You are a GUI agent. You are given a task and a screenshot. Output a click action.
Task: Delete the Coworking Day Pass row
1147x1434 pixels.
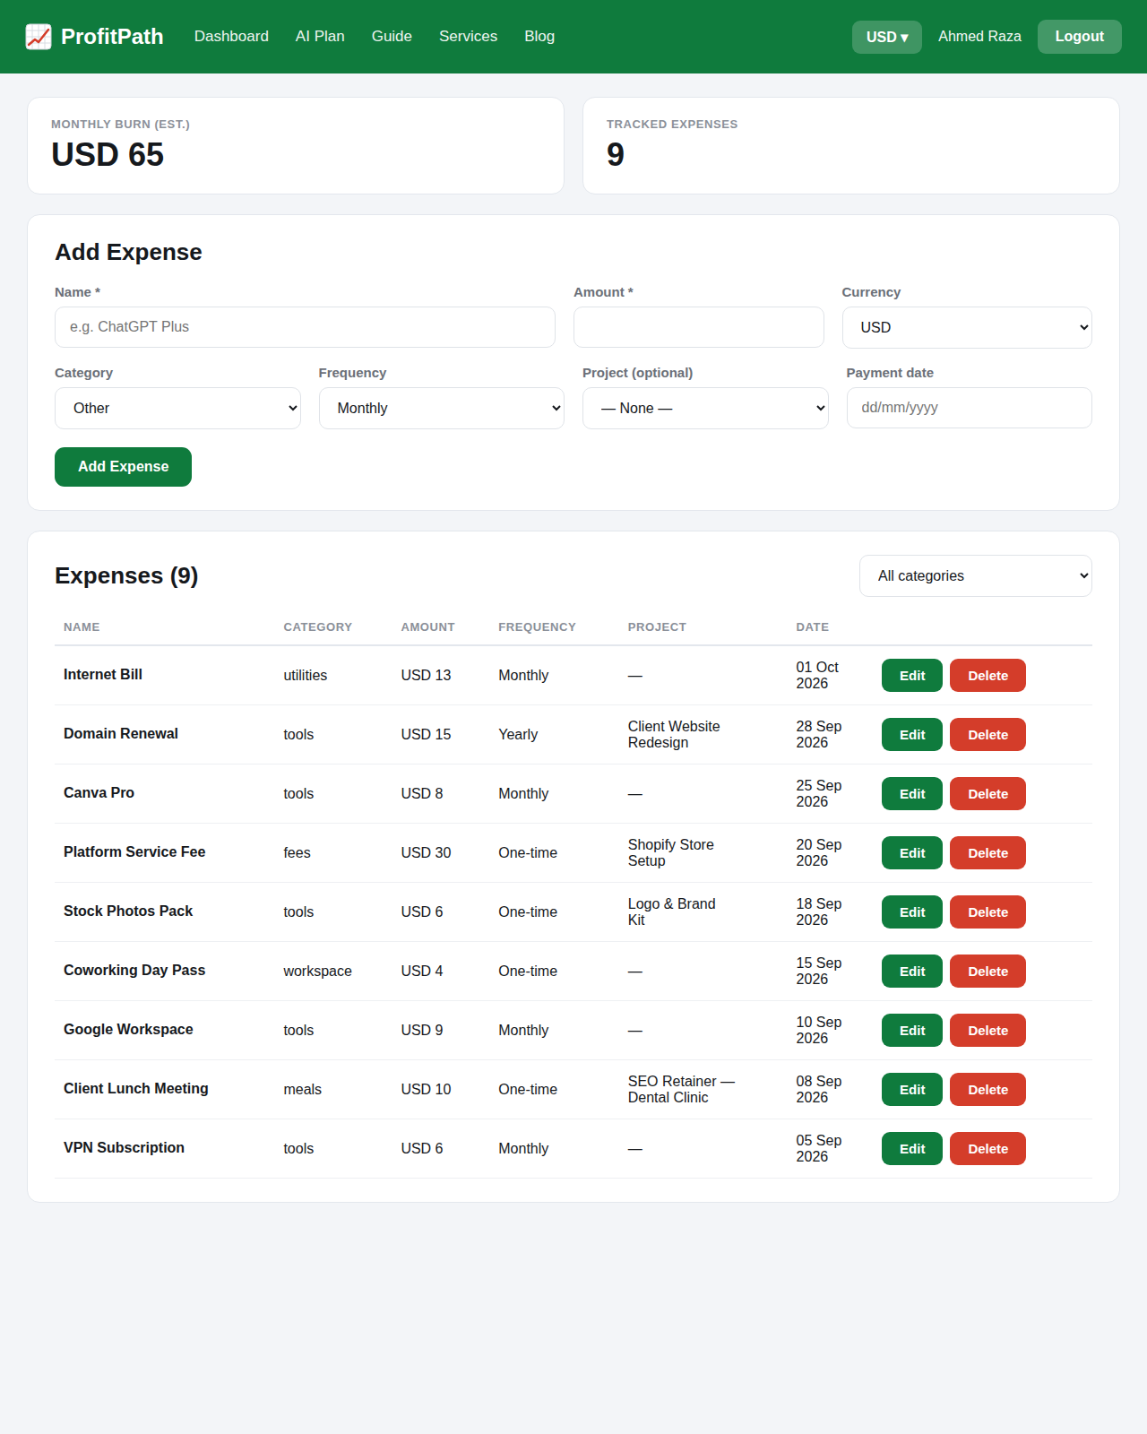[x=987, y=972]
